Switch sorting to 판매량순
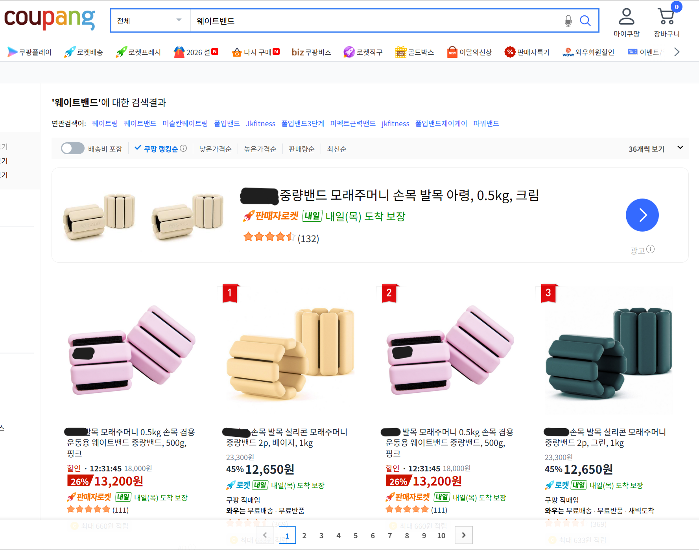The height and width of the screenshot is (550, 699). (301, 149)
